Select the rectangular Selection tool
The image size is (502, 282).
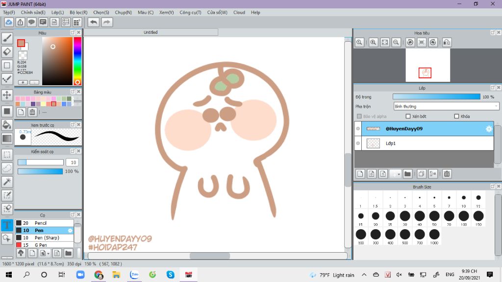point(7,155)
